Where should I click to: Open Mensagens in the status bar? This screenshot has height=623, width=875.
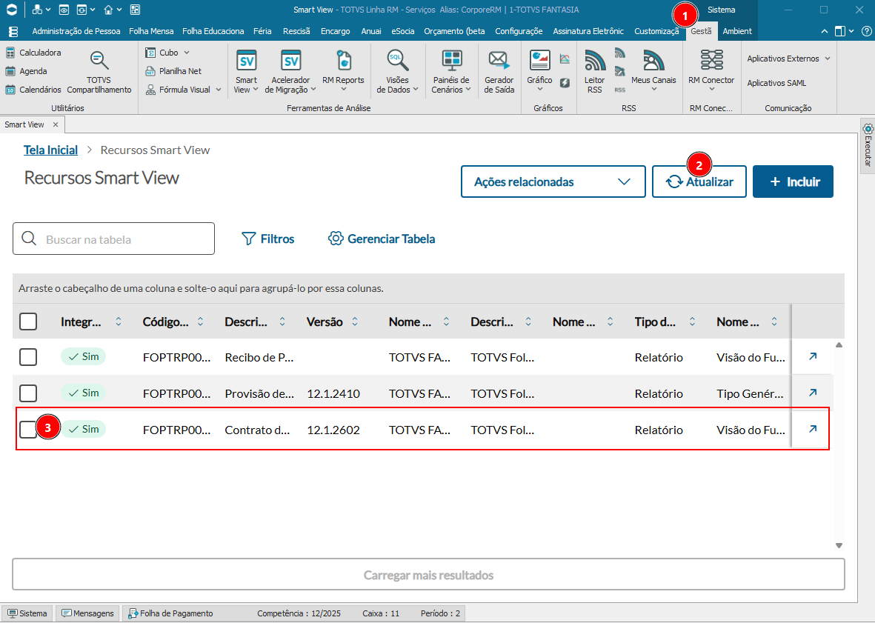pyautogui.click(x=87, y=613)
